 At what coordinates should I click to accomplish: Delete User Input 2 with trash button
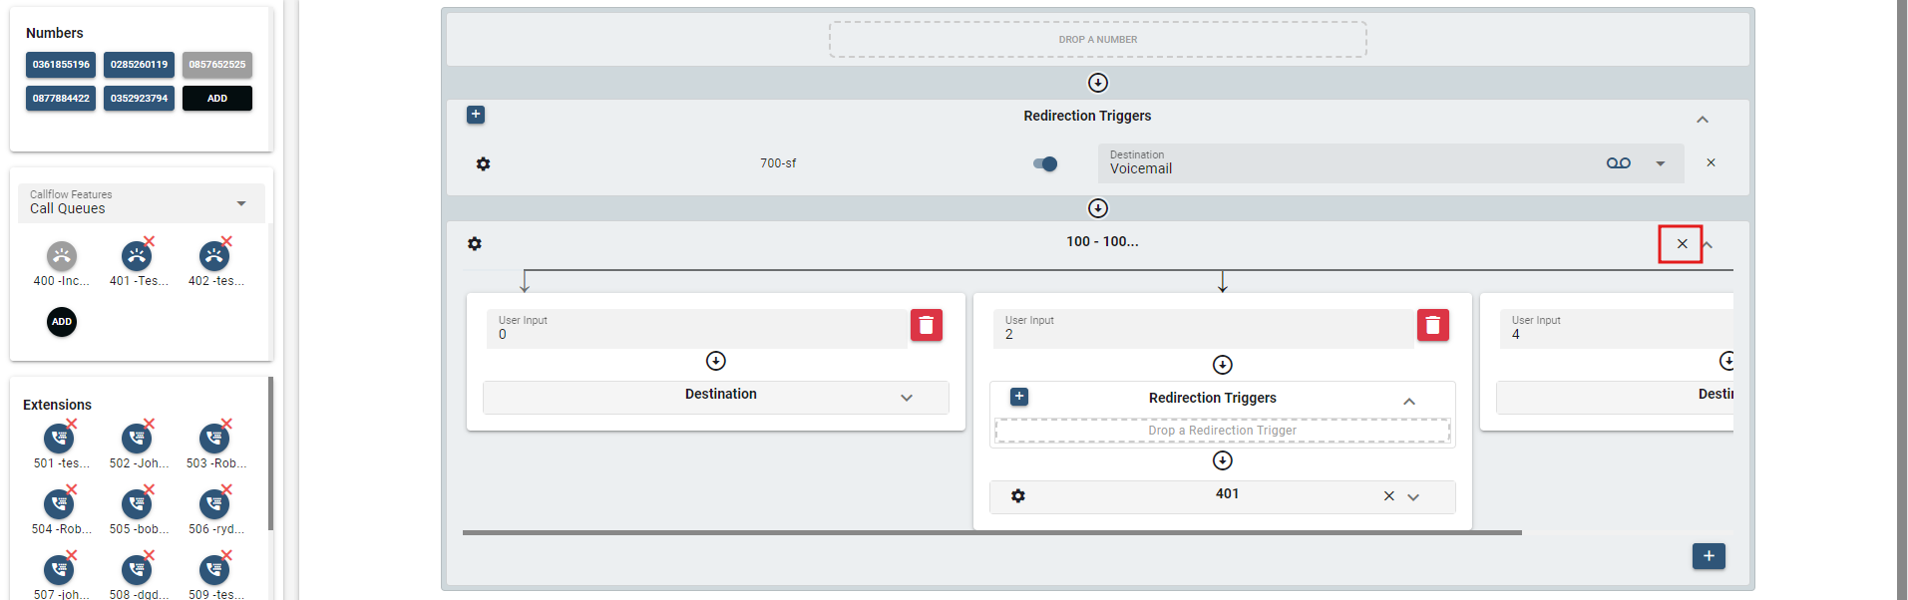click(1432, 325)
